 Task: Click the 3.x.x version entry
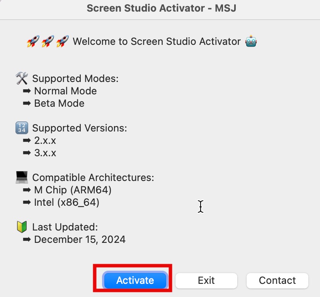[x=45, y=153]
